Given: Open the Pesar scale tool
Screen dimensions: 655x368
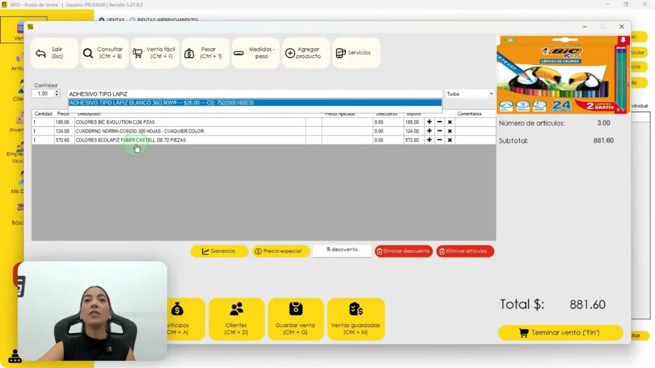Looking at the screenshot, I should click(205, 53).
